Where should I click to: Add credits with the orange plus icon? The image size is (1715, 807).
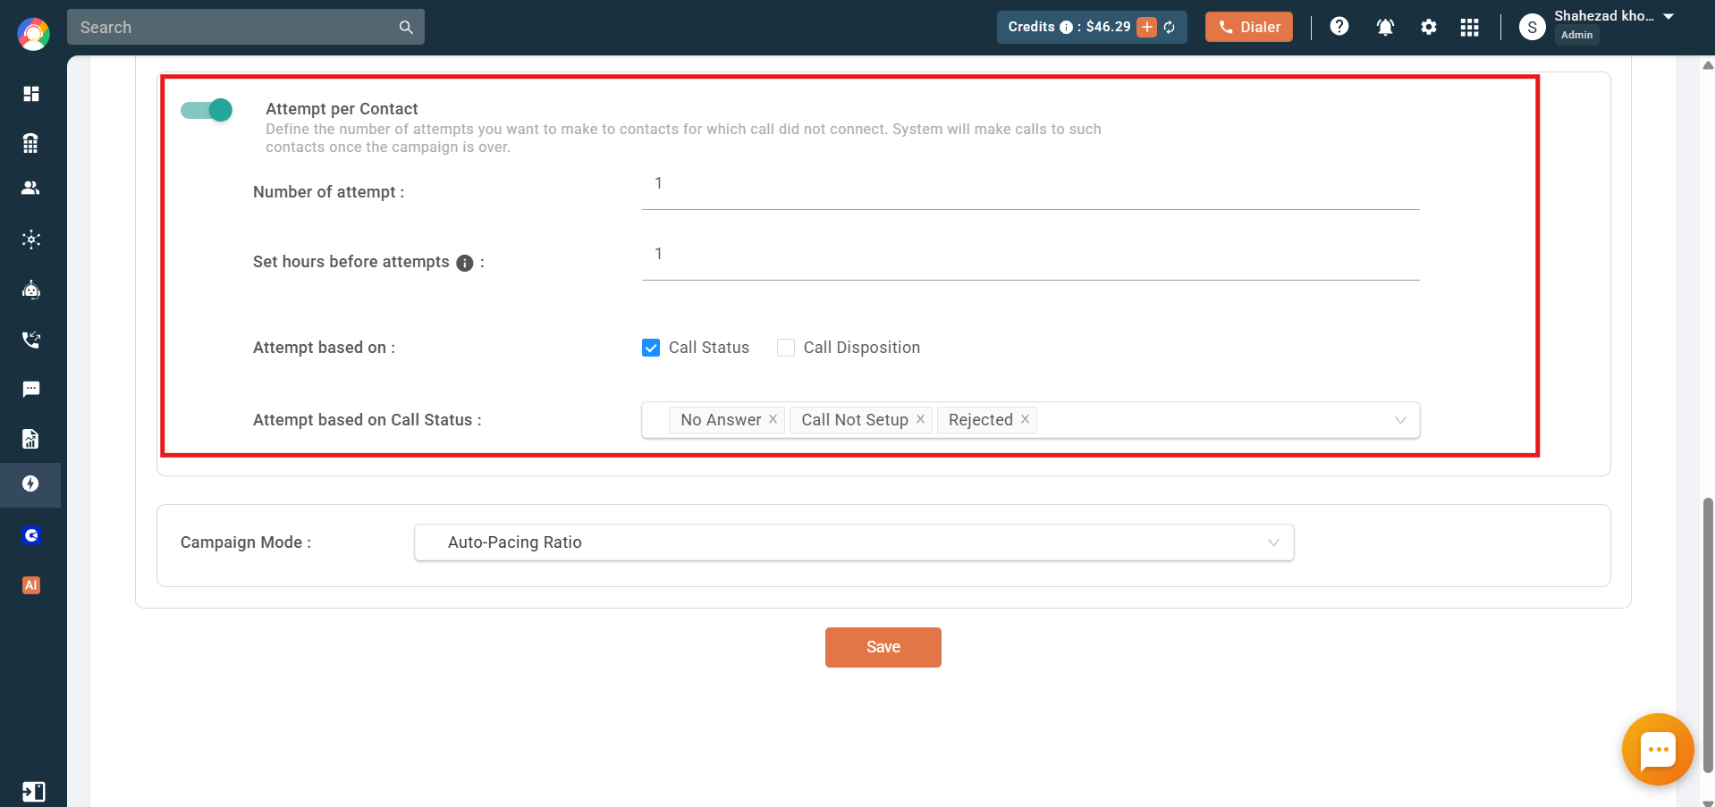click(1146, 27)
